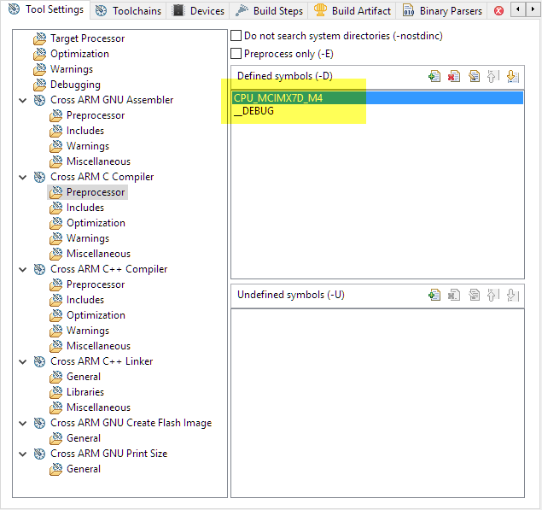Click Add icon for Defined symbols
The height and width of the screenshot is (510, 542).
[x=434, y=76]
